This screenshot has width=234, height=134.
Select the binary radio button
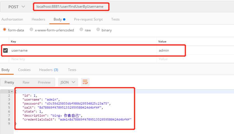[98, 30]
